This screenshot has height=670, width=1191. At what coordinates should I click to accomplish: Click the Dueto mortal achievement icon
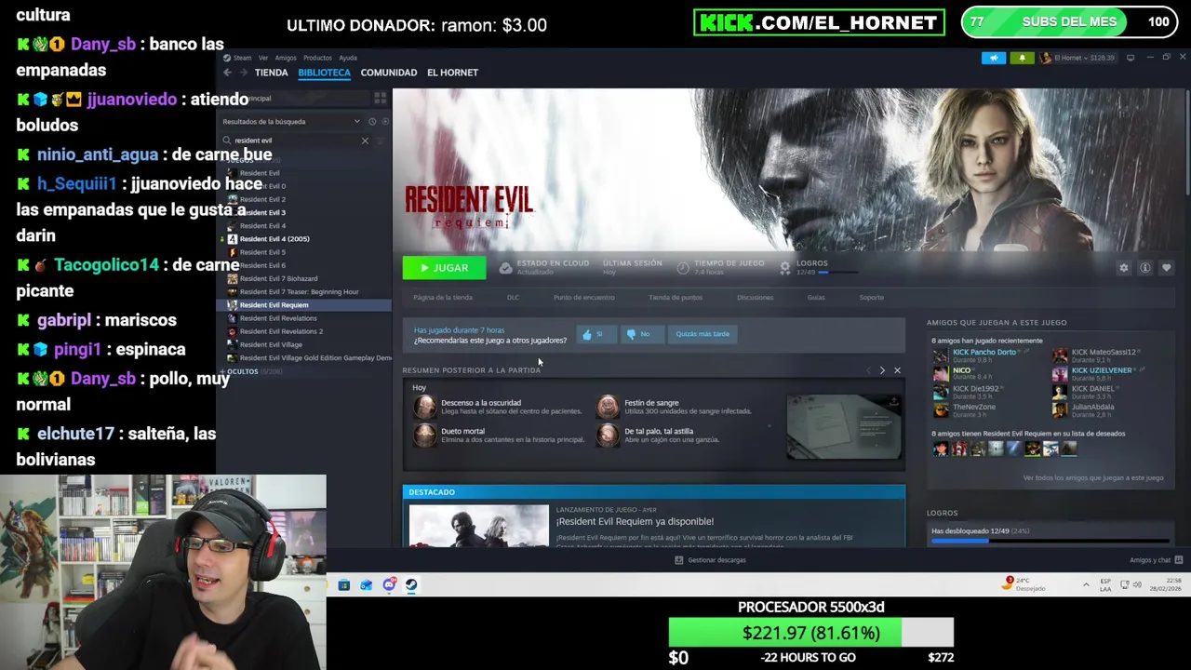(425, 435)
